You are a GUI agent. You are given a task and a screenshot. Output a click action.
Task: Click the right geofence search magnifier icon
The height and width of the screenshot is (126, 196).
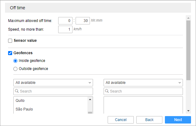point(107,91)
